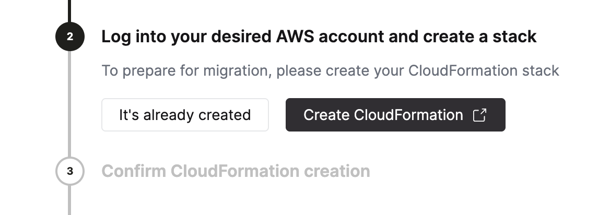610x215 pixels.
Task: Click the black progress line above step 2
Action: pos(69,10)
